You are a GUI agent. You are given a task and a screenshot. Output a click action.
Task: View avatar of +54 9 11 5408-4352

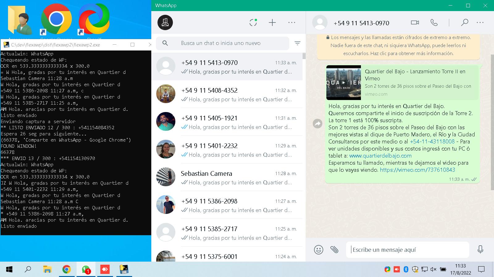coord(166,94)
